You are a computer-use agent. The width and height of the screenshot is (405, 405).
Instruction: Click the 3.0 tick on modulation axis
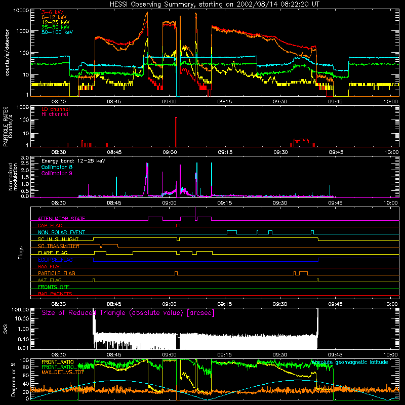(25, 158)
